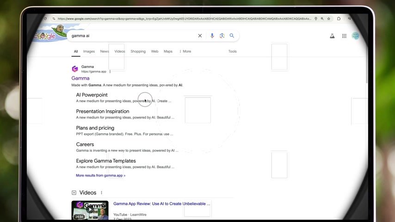Click the 'Made with Gamma' description snippet
The width and height of the screenshot is (395, 222).
coord(127,85)
